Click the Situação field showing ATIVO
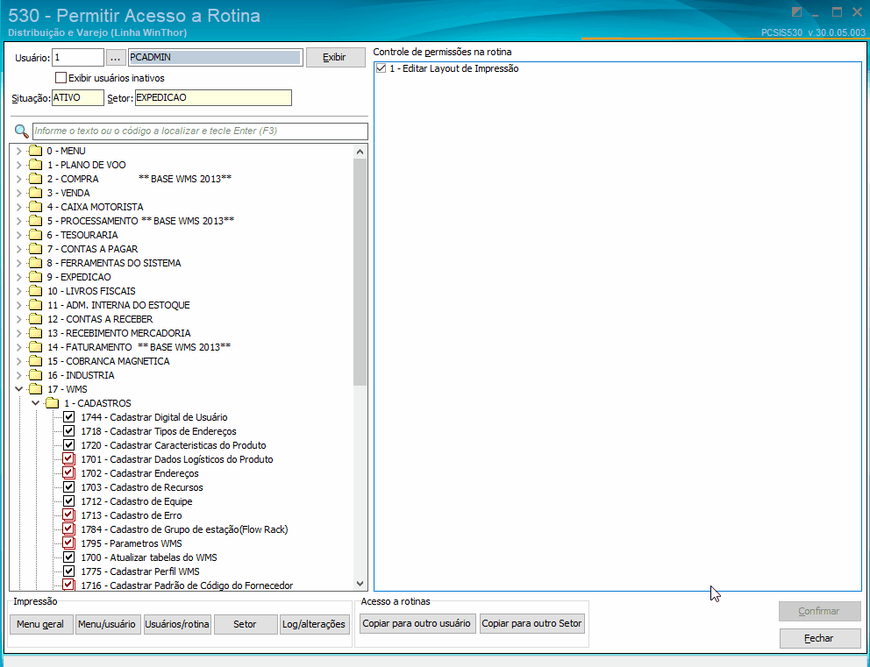 pos(78,97)
